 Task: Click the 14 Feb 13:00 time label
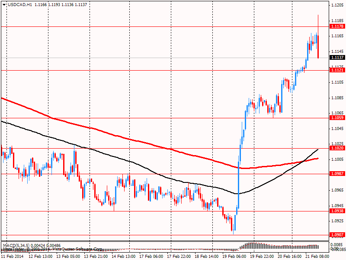[124, 257]
